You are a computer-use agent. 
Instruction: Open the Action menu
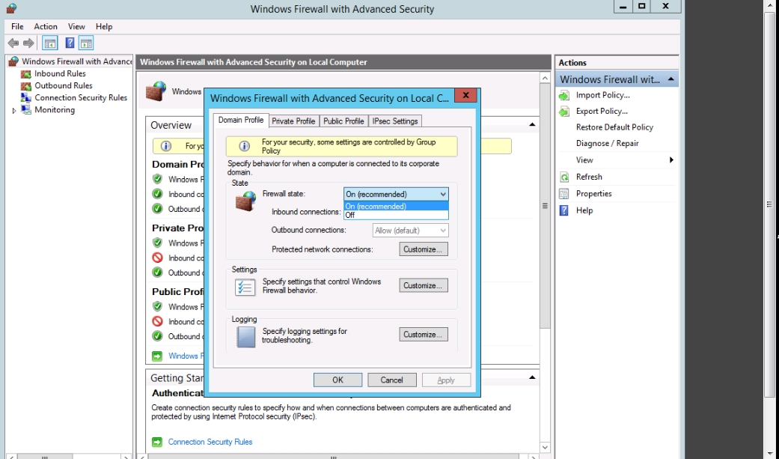[46, 26]
